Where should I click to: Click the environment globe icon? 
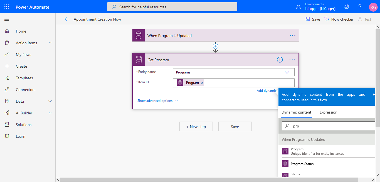click(298, 7)
